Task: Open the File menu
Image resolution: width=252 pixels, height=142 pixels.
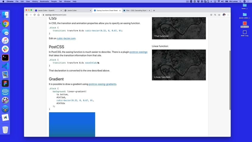Action: coord(17,2)
